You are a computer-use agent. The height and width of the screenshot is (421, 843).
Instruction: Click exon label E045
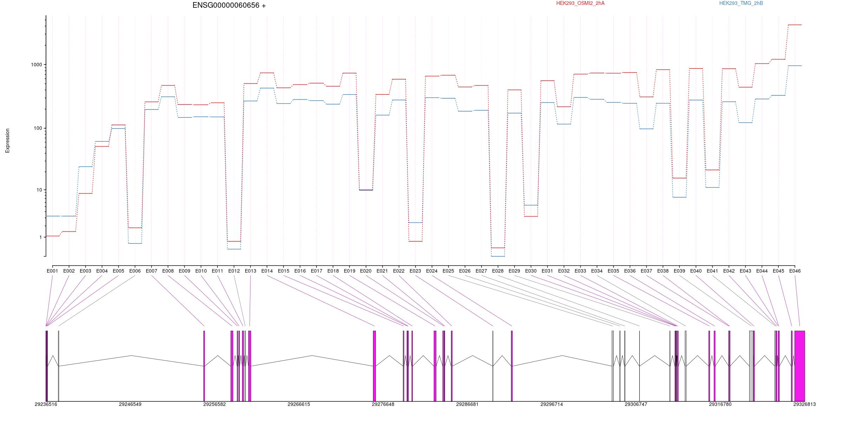coord(778,271)
